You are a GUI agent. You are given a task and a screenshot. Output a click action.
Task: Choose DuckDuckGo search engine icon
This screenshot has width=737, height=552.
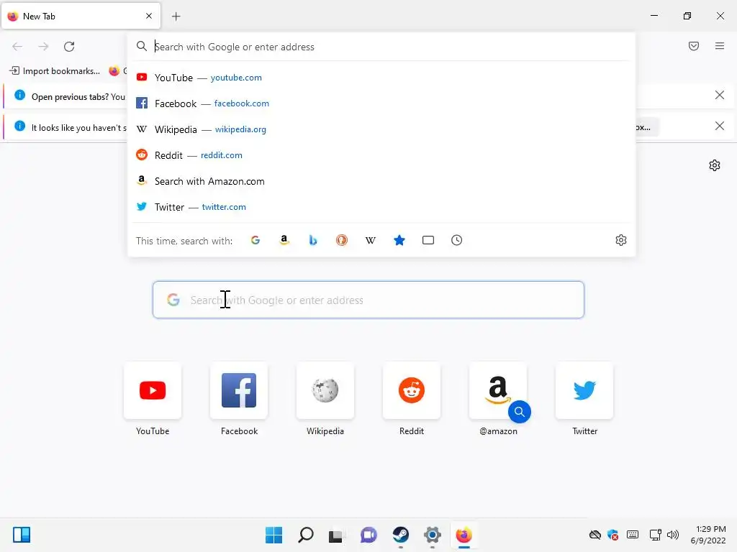click(342, 240)
